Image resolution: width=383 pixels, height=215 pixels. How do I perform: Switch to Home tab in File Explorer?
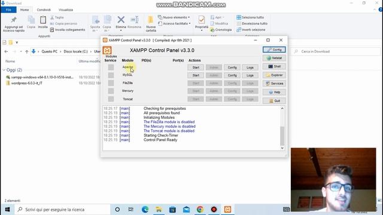click(25, 10)
